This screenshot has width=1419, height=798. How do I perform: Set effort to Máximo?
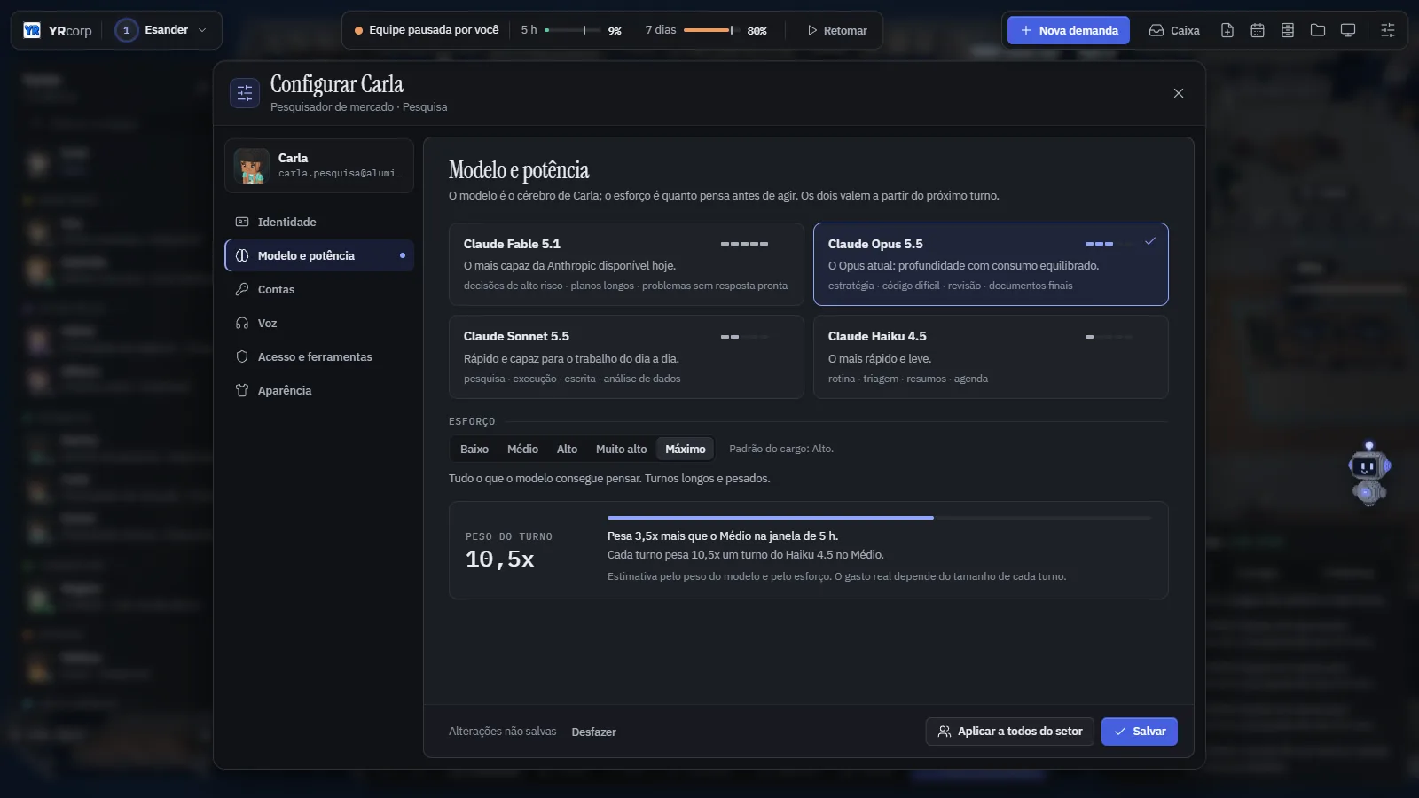(686, 449)
